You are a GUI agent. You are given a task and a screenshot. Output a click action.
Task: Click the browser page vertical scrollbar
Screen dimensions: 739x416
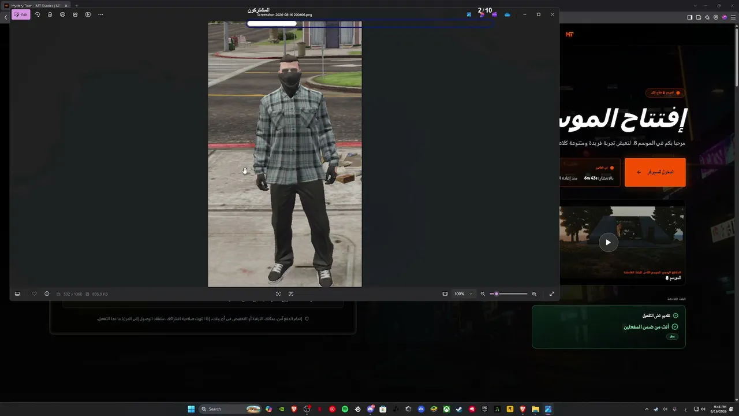point(736,58)
